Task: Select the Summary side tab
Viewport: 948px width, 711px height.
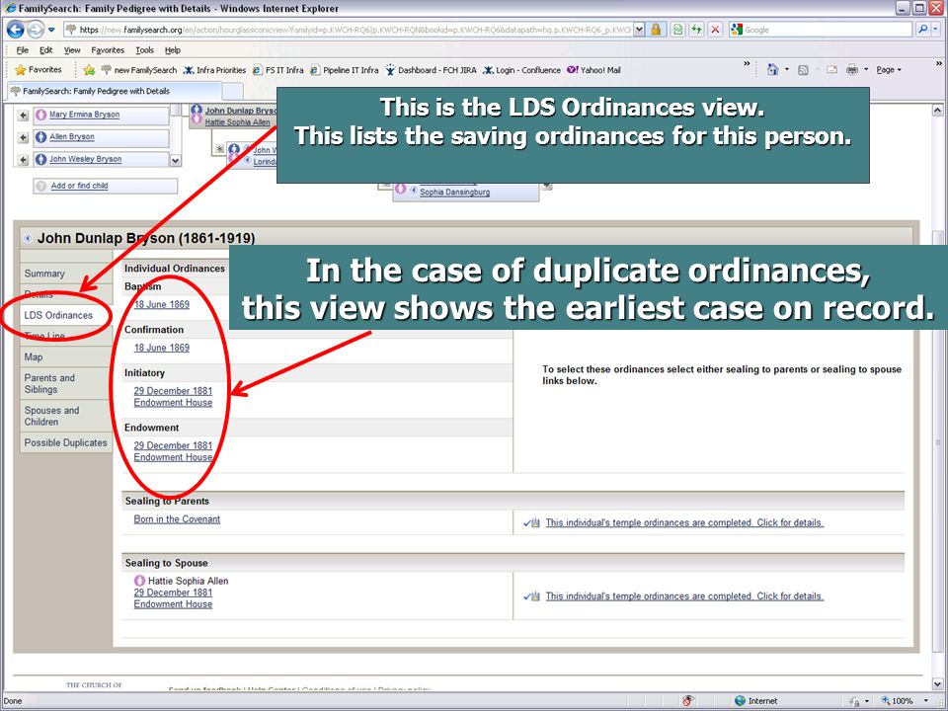Action: point(66,274)
